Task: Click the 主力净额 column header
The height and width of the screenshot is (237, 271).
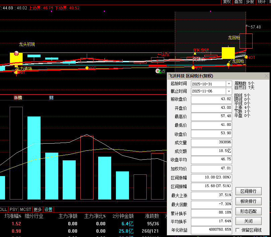Action: tap(68, 216)
